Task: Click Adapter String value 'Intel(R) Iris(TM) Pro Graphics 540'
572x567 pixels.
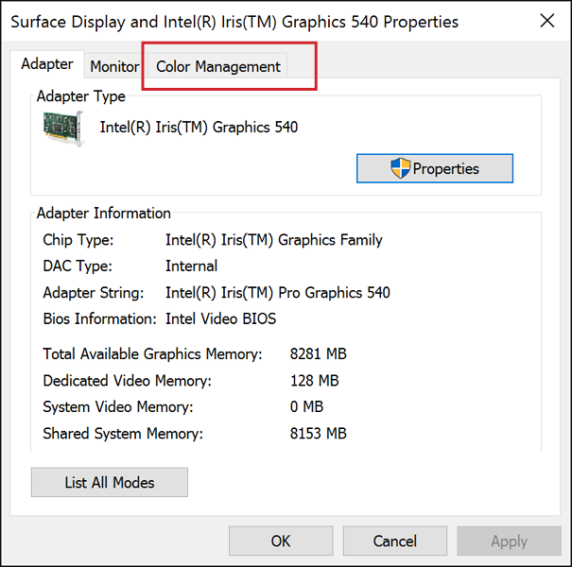Action: point(278,292)
